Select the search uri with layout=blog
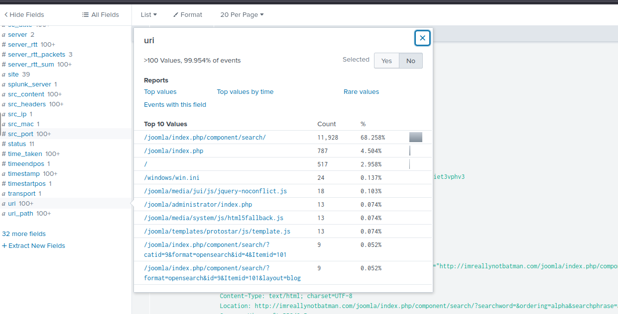 click(x=222, y=273)
